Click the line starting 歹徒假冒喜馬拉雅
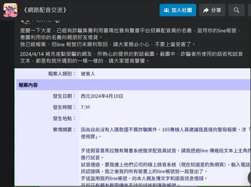The image size is (251, 187). click(166, 151)
